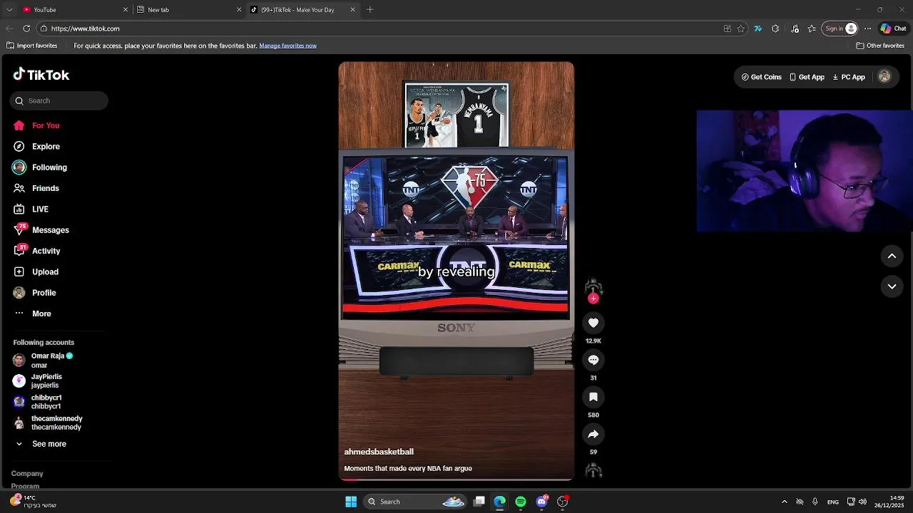Screen dimensions: 913x513
Task: Play the main video thumbnail
Action: click(x=456, y=271)
